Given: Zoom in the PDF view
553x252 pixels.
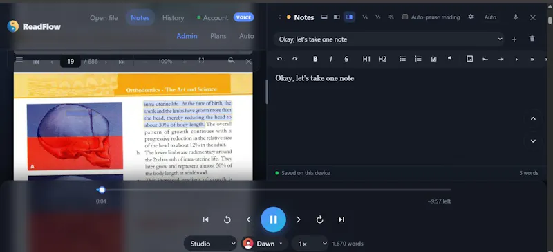Looking at the screenshot, I should click(185, 62).
